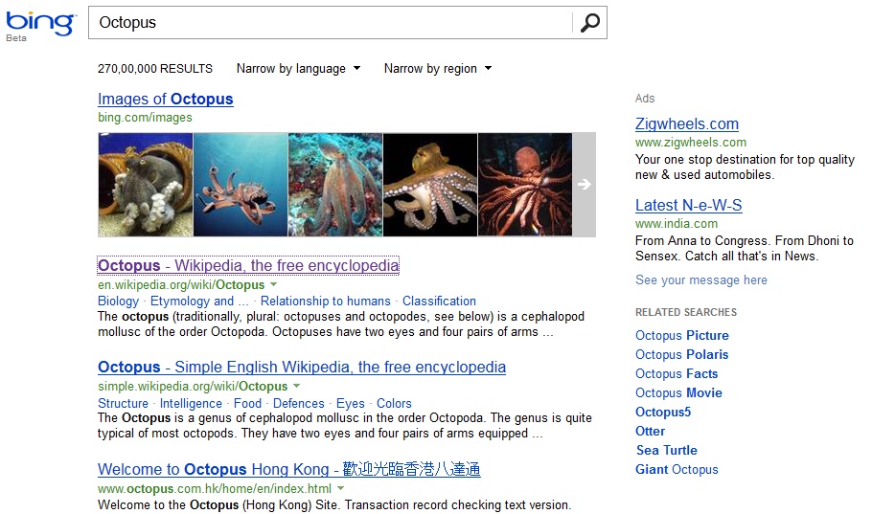872x514 pixels.
Task: Expand arrow next to simple.wikipedia.org/wiki/Octopus
Action: pos(296,386)
